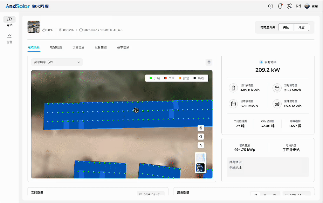
Task: Click the 32.06 吨 CO₂ value
Action: point(268,126)
